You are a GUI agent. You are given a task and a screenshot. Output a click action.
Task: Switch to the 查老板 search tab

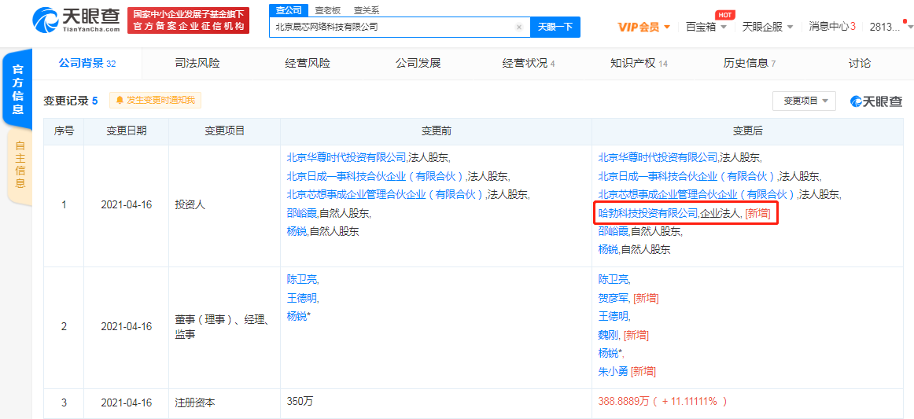[x=327, y=10]
